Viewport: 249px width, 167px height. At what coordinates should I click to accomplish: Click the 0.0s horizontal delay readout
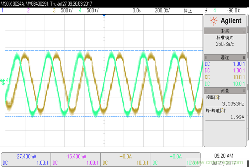tap(136, 10)
